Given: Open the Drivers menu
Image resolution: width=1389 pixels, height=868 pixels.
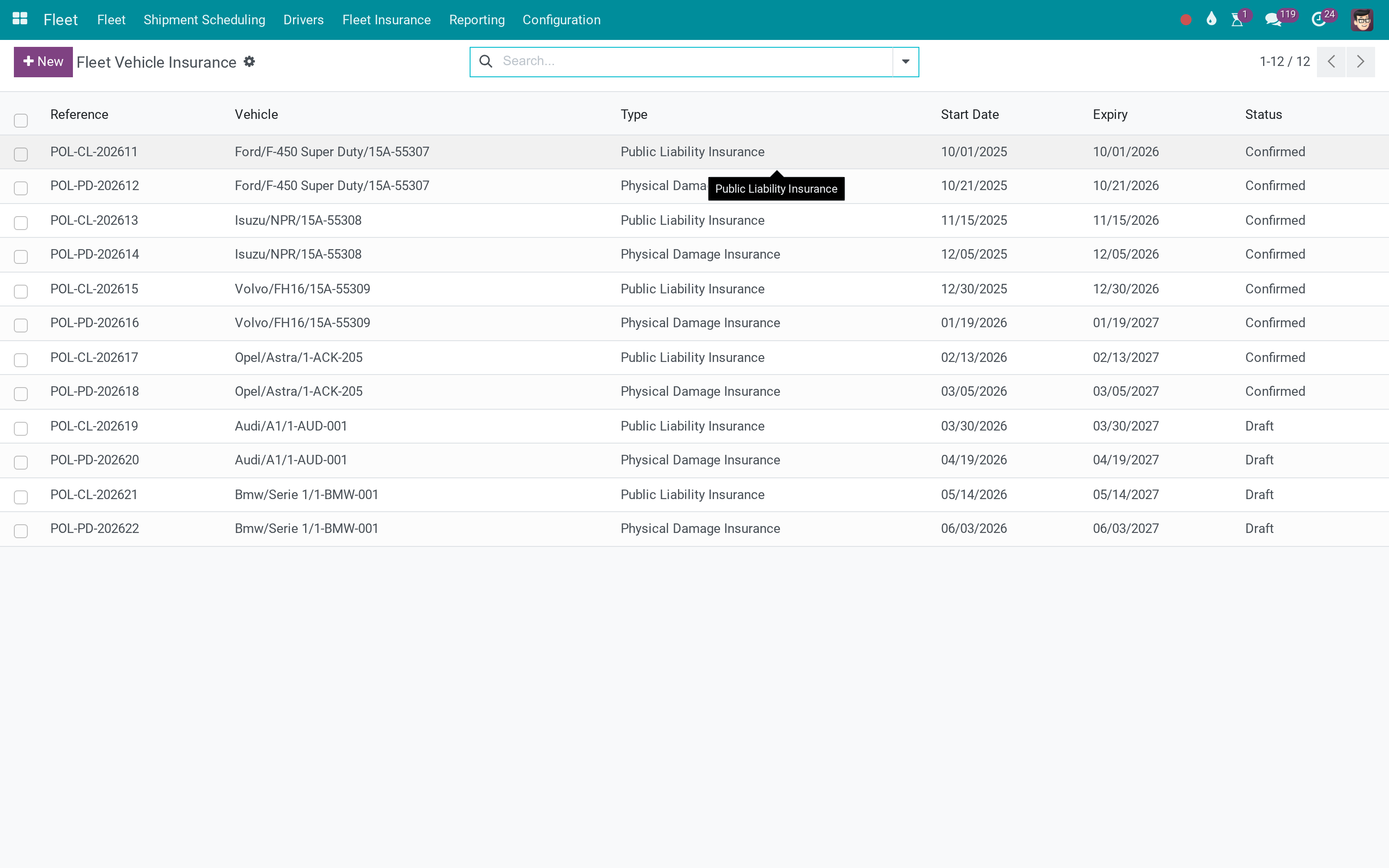Looking at the screenshot, I should [304, 20].
